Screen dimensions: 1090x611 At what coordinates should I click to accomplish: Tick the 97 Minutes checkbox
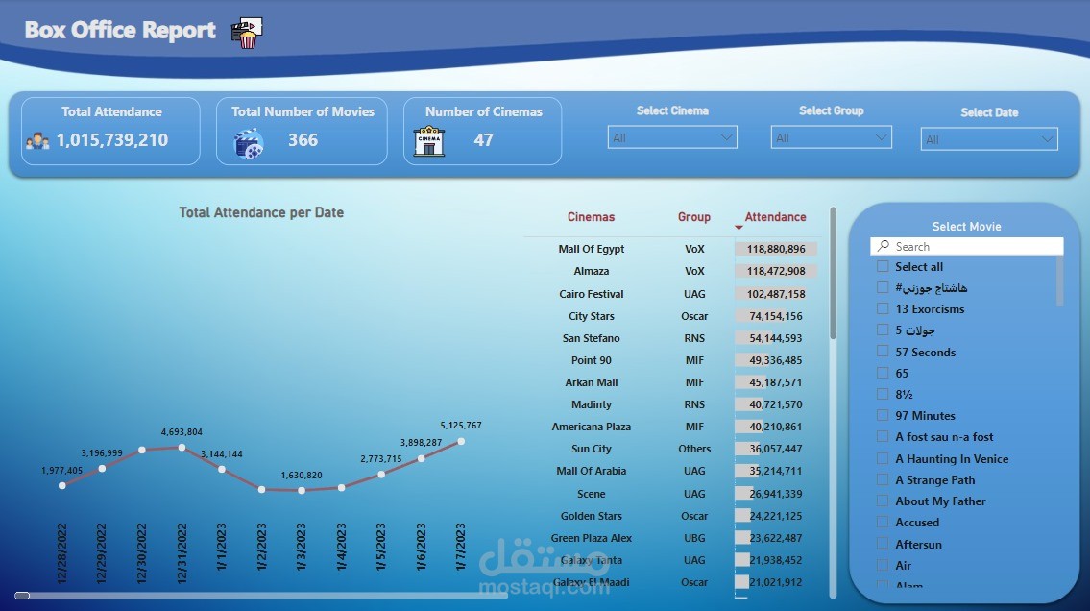tap(883, 416)
